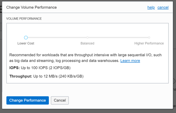Click the IOPS value line
This screenshot has width=176, height=113.
tap(40, 68)
